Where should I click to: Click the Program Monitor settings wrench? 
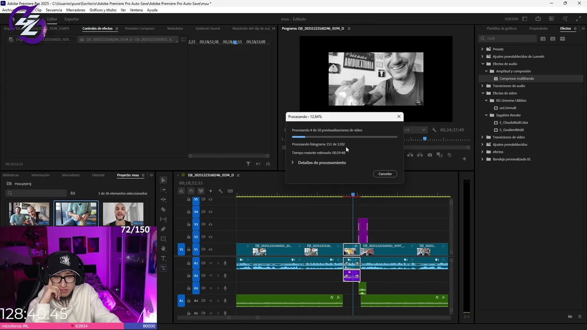[x=434, y=130]
